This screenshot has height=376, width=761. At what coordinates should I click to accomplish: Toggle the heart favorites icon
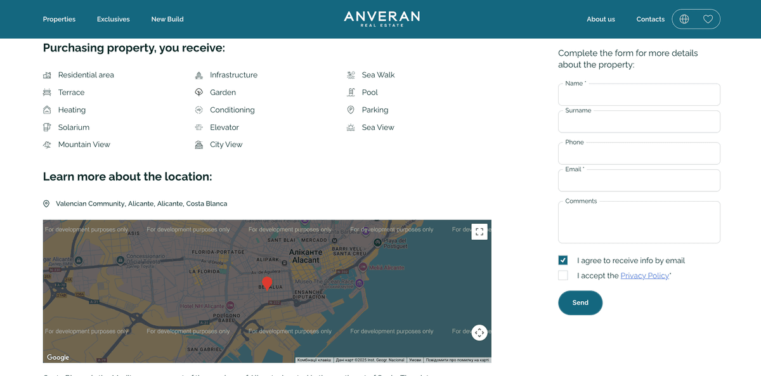pyautogui.click(x=708, y=18)
